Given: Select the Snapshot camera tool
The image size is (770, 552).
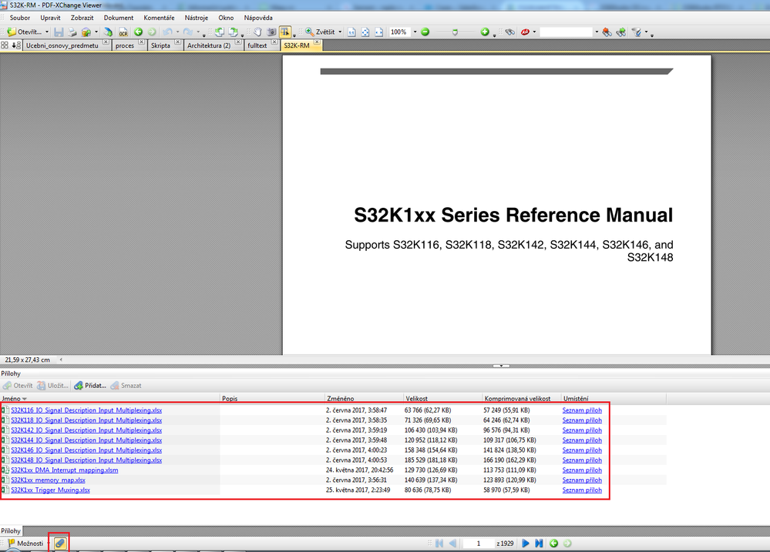Looking at the screenshot, I should [x=271, y=32].
